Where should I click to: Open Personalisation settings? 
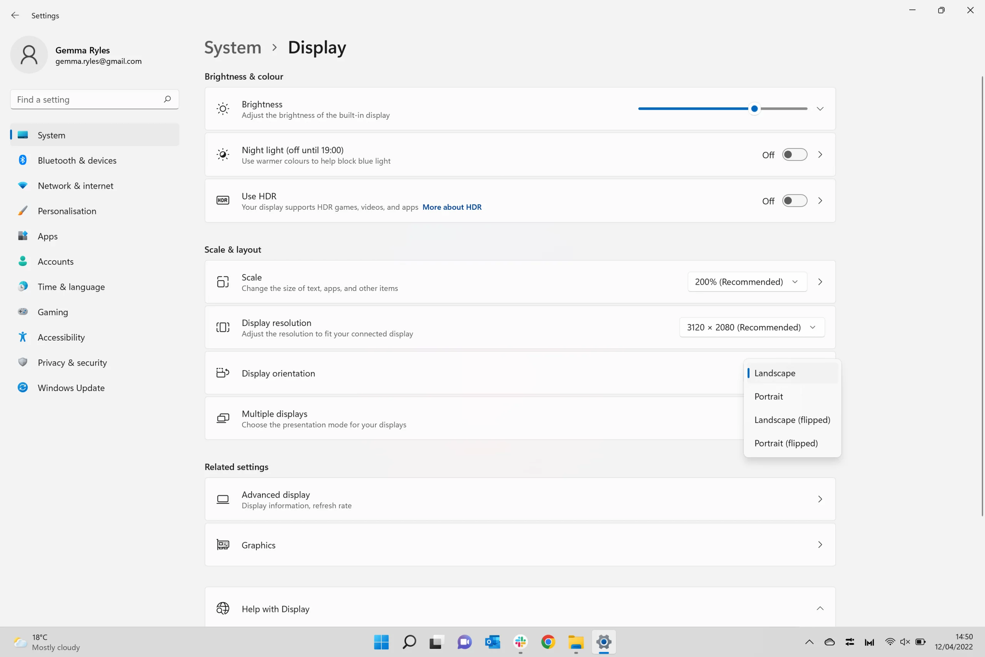click(67, 211)
